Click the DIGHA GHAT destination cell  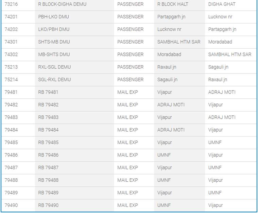point(222,4)
